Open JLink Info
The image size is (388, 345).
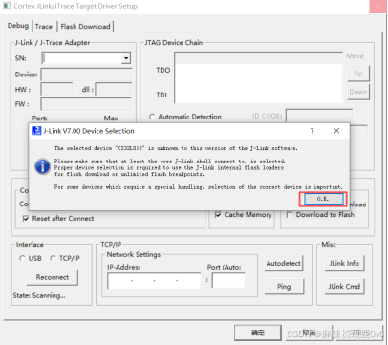click(344, 264)
